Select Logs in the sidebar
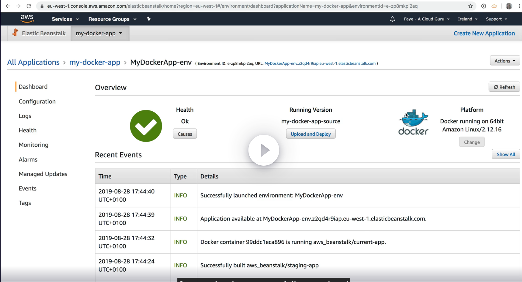 click(x=25, y=116)
